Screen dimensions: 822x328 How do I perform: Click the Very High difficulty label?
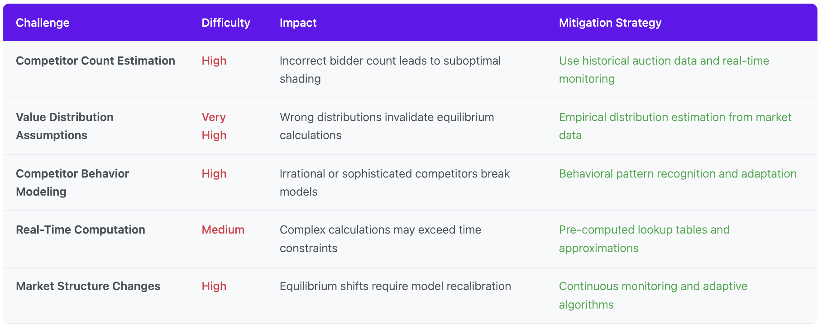(214, 126)
